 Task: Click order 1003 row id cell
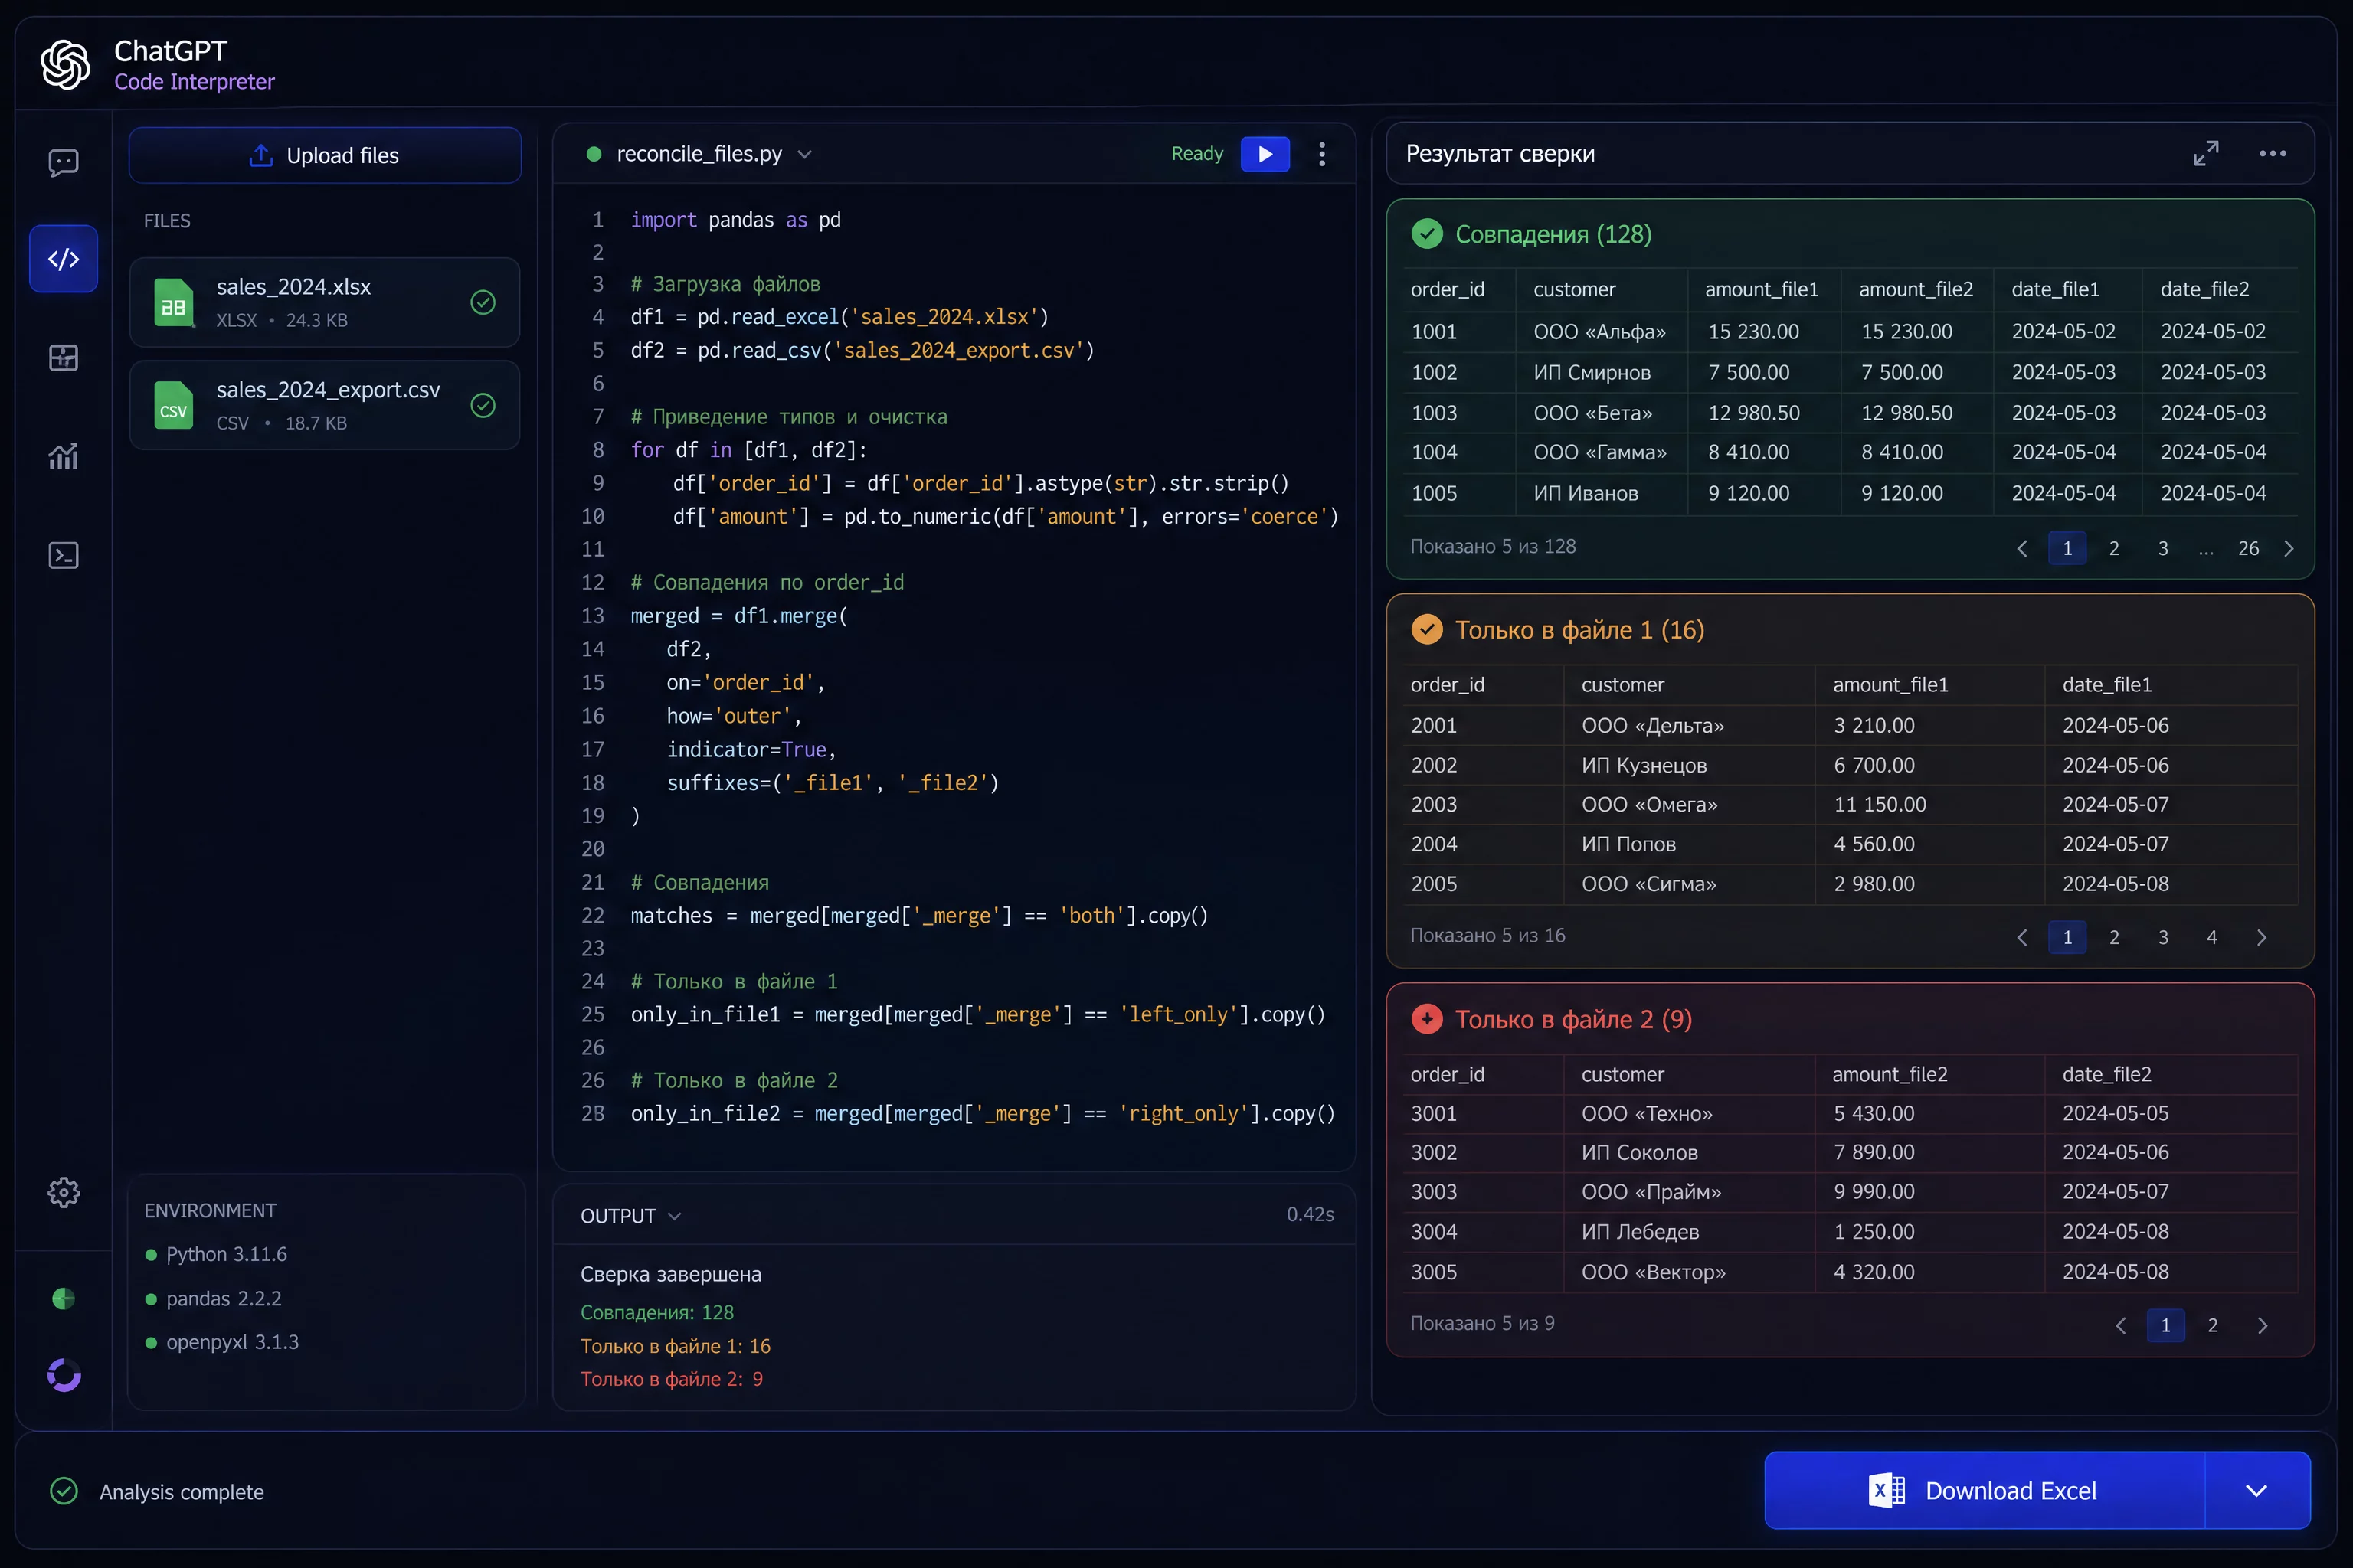point(1434,412)
